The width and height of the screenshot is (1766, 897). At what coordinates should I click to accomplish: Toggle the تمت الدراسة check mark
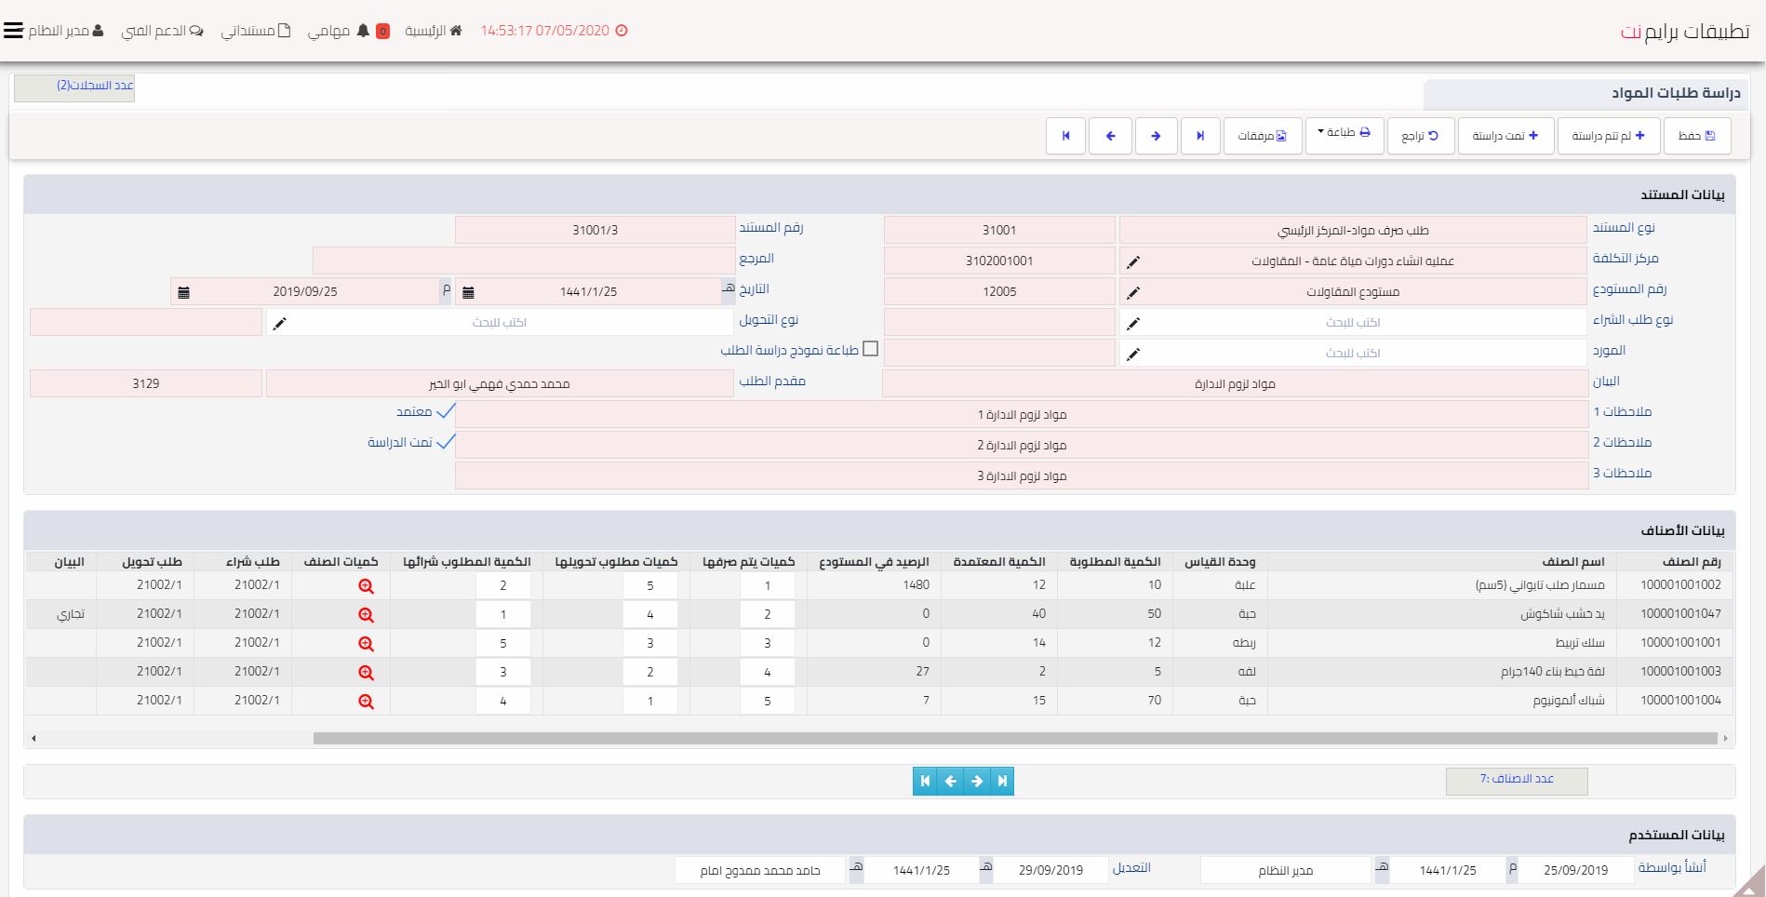[445, 442]
